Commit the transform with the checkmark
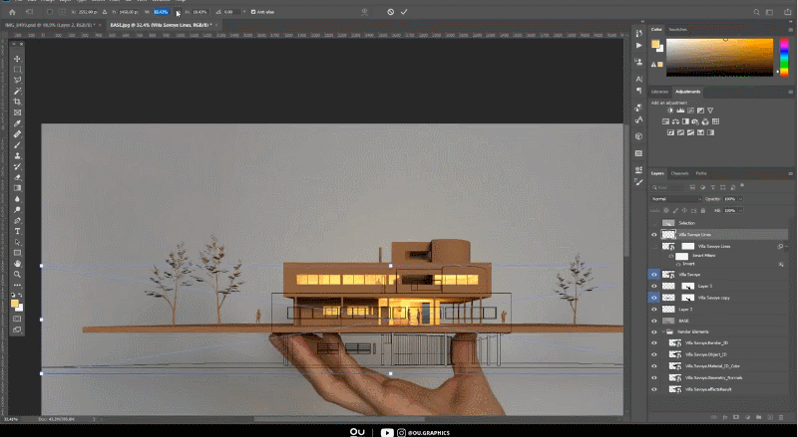Screen dimensions: 798x437 [404, 12]
